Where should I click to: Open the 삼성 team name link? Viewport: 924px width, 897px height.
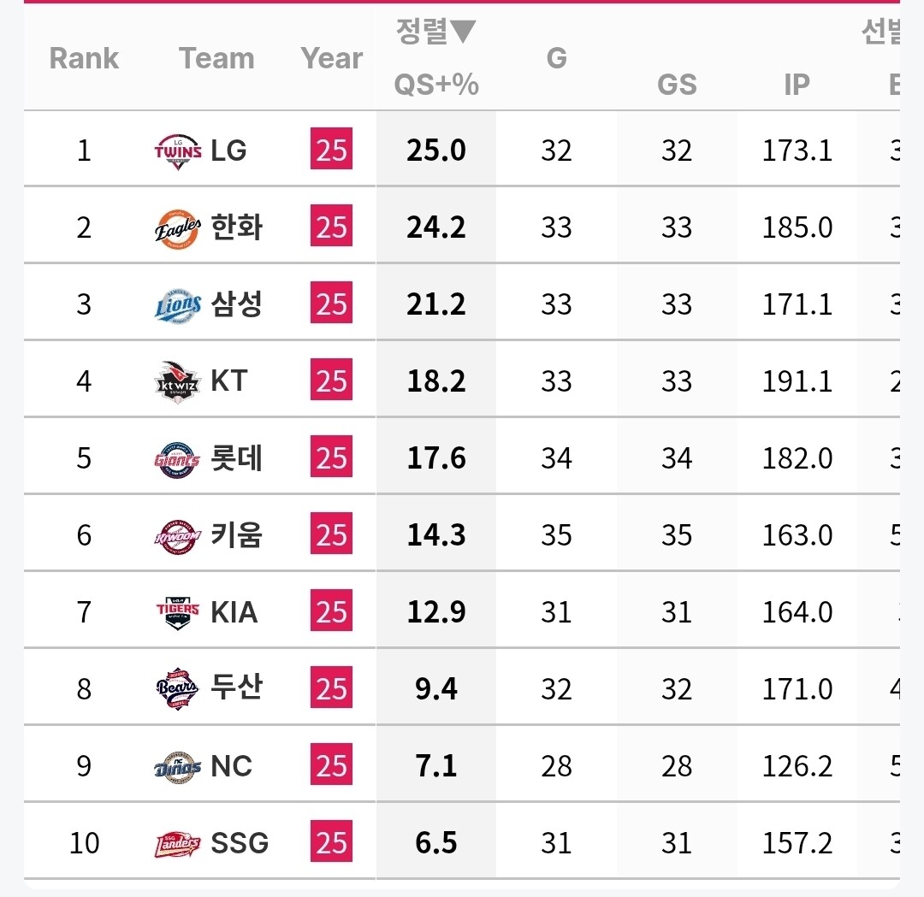pos(237,304)
